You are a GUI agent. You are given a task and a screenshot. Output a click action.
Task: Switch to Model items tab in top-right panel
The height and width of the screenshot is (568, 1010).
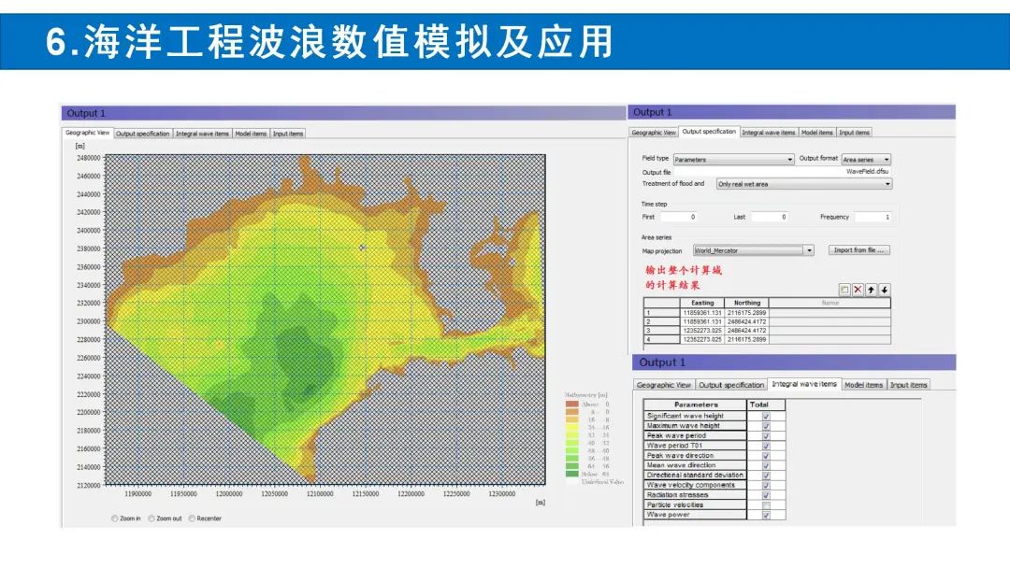point(816,133)
